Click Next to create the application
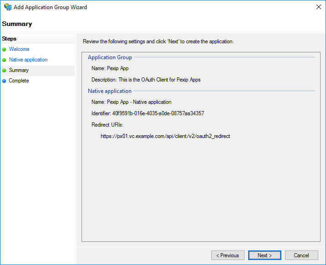Screen dimensions: 326x265 (265, 255)
